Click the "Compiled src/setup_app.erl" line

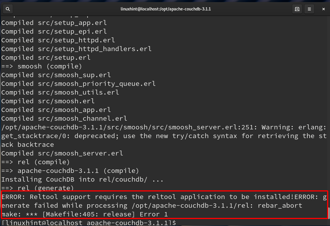(x=54, y=23)
